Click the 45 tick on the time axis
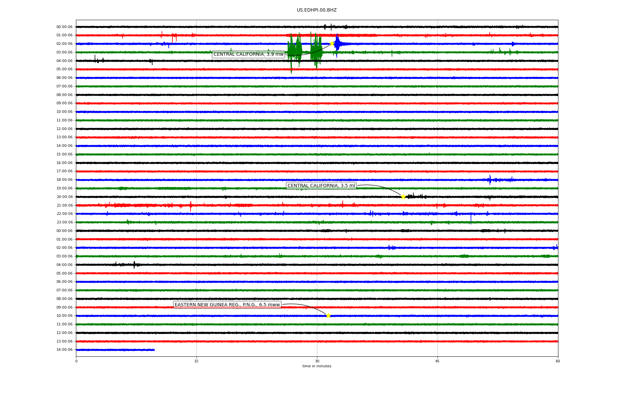This screenshot has height=396, width=634. [x=438, y=361]
